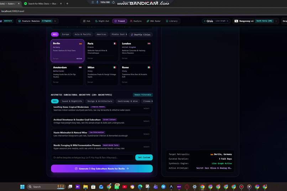Expand the Feature Modules dropdown chevron
The image size is (287, 191).
pos(55,21)
